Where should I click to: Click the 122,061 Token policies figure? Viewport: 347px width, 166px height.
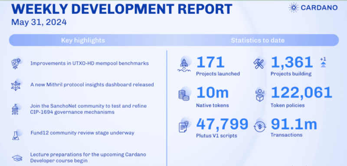tap(301, 93)
